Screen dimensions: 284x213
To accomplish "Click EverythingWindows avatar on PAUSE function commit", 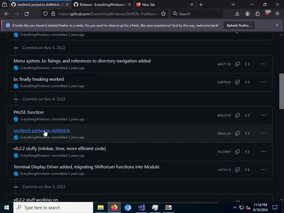I will (16, 119).
